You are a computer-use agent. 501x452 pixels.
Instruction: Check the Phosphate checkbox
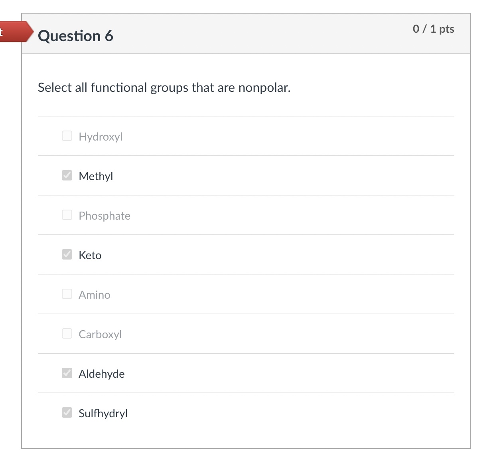point(67,215)
